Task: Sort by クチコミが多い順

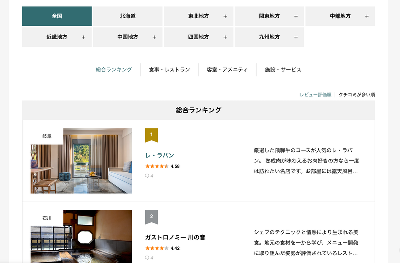Action: [x=357, y=95]
